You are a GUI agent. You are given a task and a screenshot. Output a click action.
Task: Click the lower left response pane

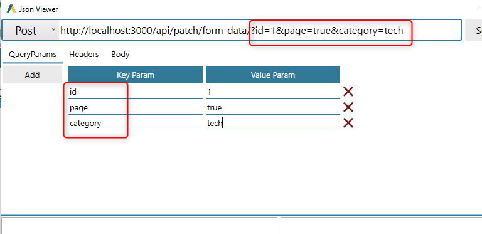pos(139,226)
